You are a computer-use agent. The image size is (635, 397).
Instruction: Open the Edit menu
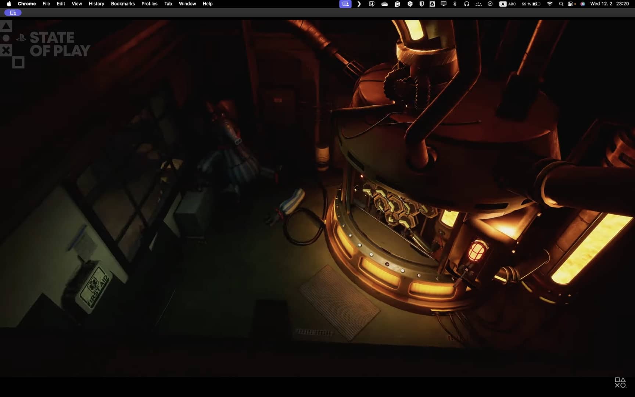(61, 4)
